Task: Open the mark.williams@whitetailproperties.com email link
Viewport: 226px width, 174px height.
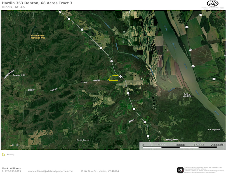Action: [x=51, y=171]
